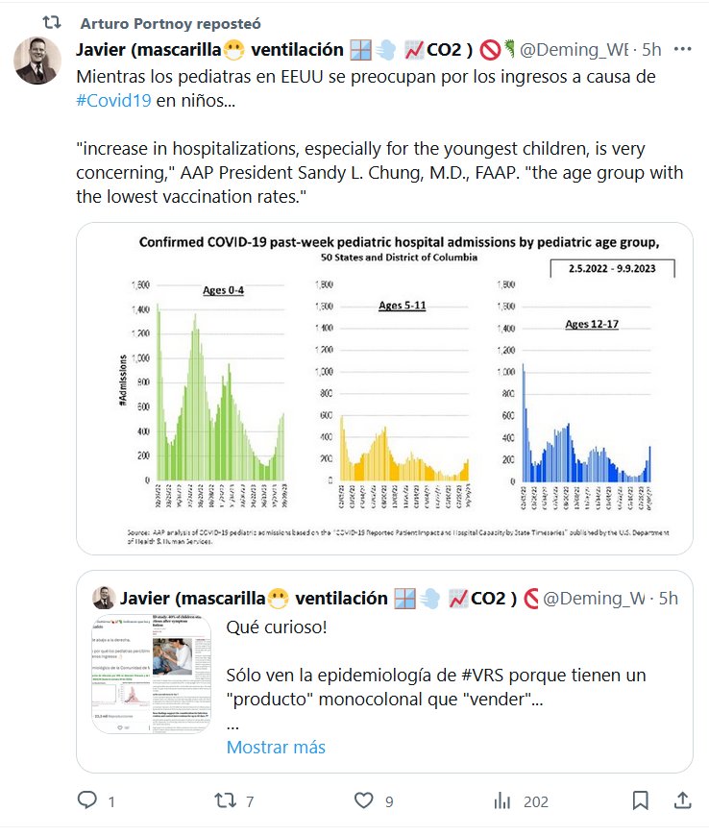Share the tweet via the share icon
Screen dimensions: 709x836
click(682, 800)
